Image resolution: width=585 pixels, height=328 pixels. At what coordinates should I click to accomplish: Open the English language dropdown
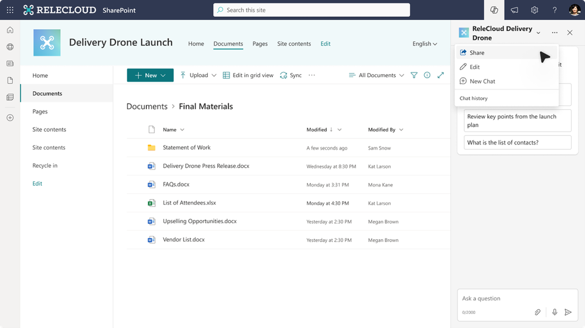point(425,44)
